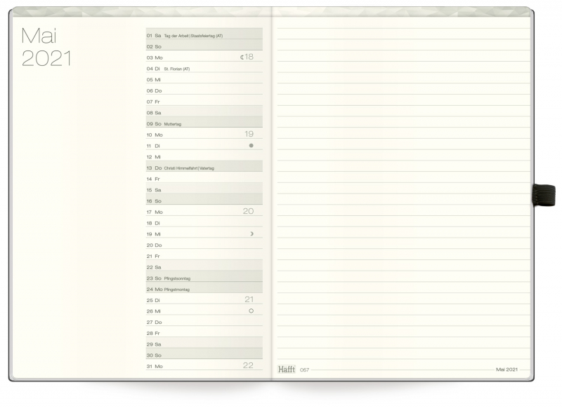This screenshot has width=562, height=408.
Task: Click page number 057 in the footer
Action: click(x=304, y=369)
